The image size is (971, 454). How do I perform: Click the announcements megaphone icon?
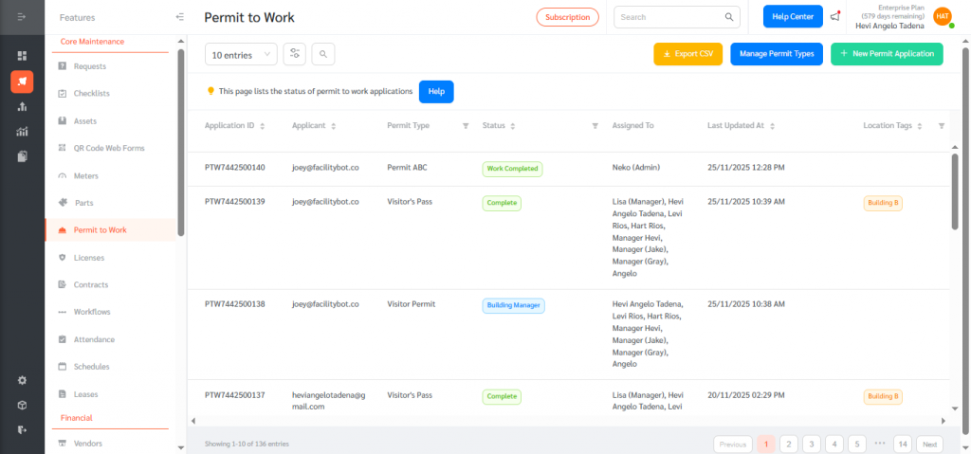[x=834, y=16]
